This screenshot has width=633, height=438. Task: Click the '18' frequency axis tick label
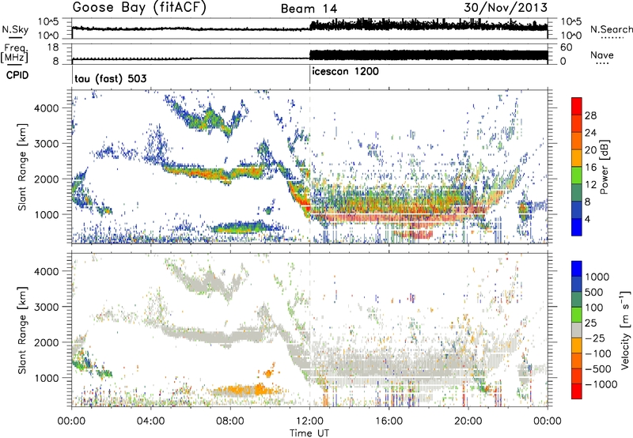52,47
